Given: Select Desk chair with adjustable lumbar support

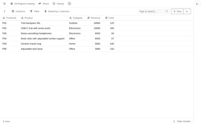Looking at the screenshot, I should (43, 38).
